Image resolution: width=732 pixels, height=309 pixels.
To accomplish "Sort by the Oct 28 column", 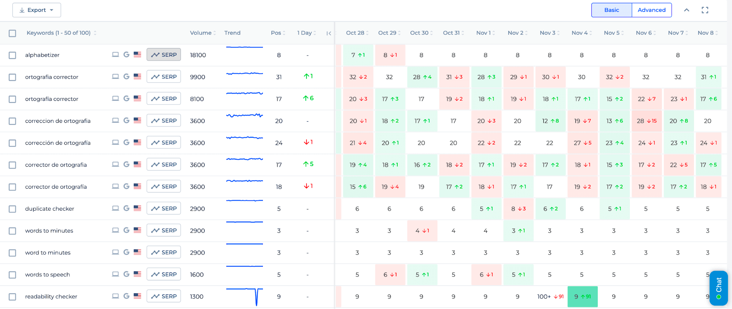I will [x=357, y=33].
